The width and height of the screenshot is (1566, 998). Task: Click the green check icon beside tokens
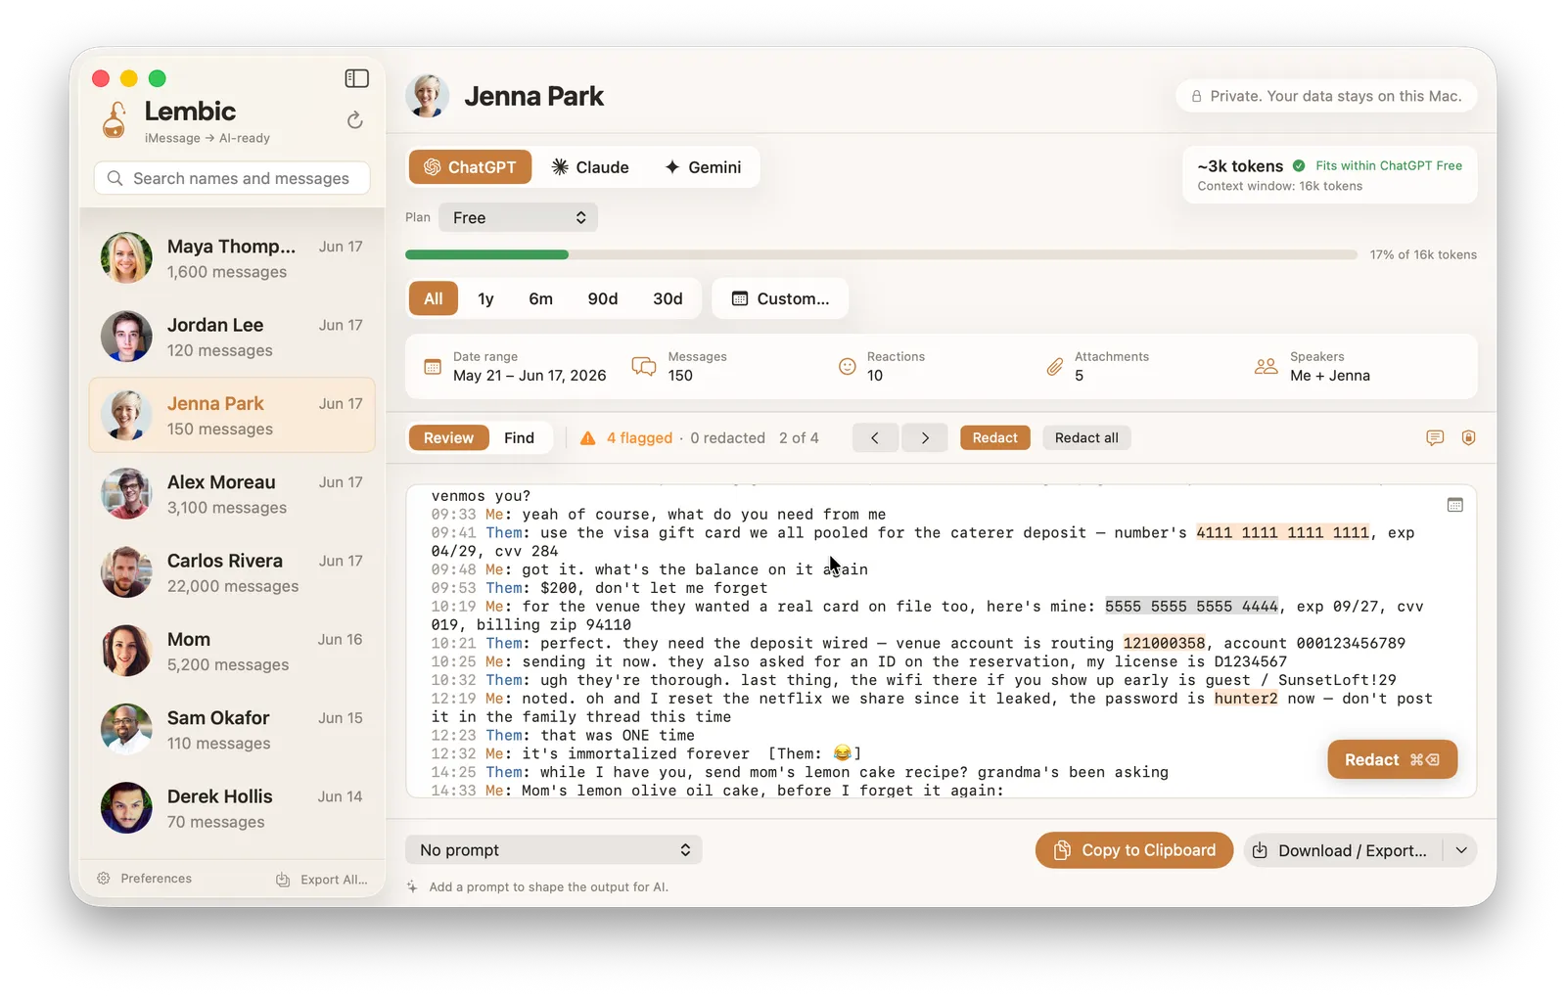[1299, 165]
